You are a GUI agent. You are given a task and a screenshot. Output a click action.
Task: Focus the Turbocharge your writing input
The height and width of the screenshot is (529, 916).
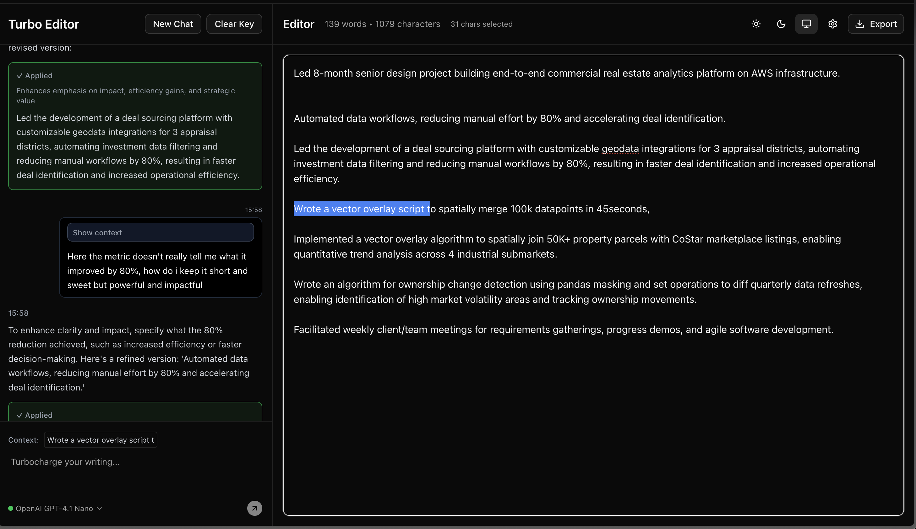pos(65,462)
